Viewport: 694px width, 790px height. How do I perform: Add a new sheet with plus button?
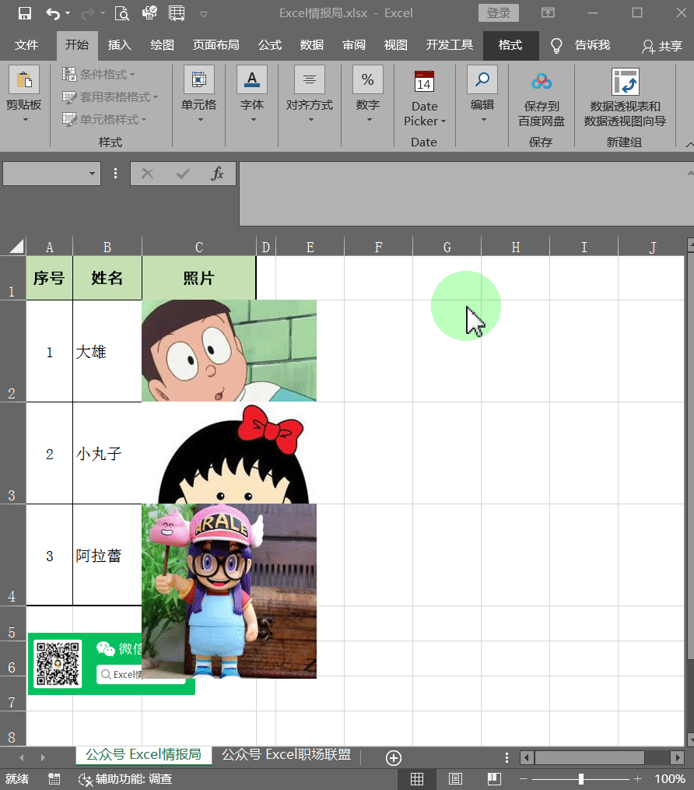(394, 758)
